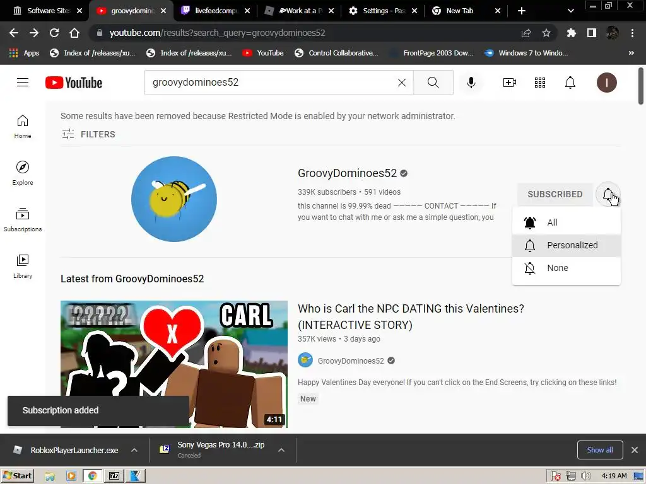This screenshot has width=646, height=484.
Task: Open the YouTube hamburger guide menu
Action: pyautogui.click(x=23, y=83)
